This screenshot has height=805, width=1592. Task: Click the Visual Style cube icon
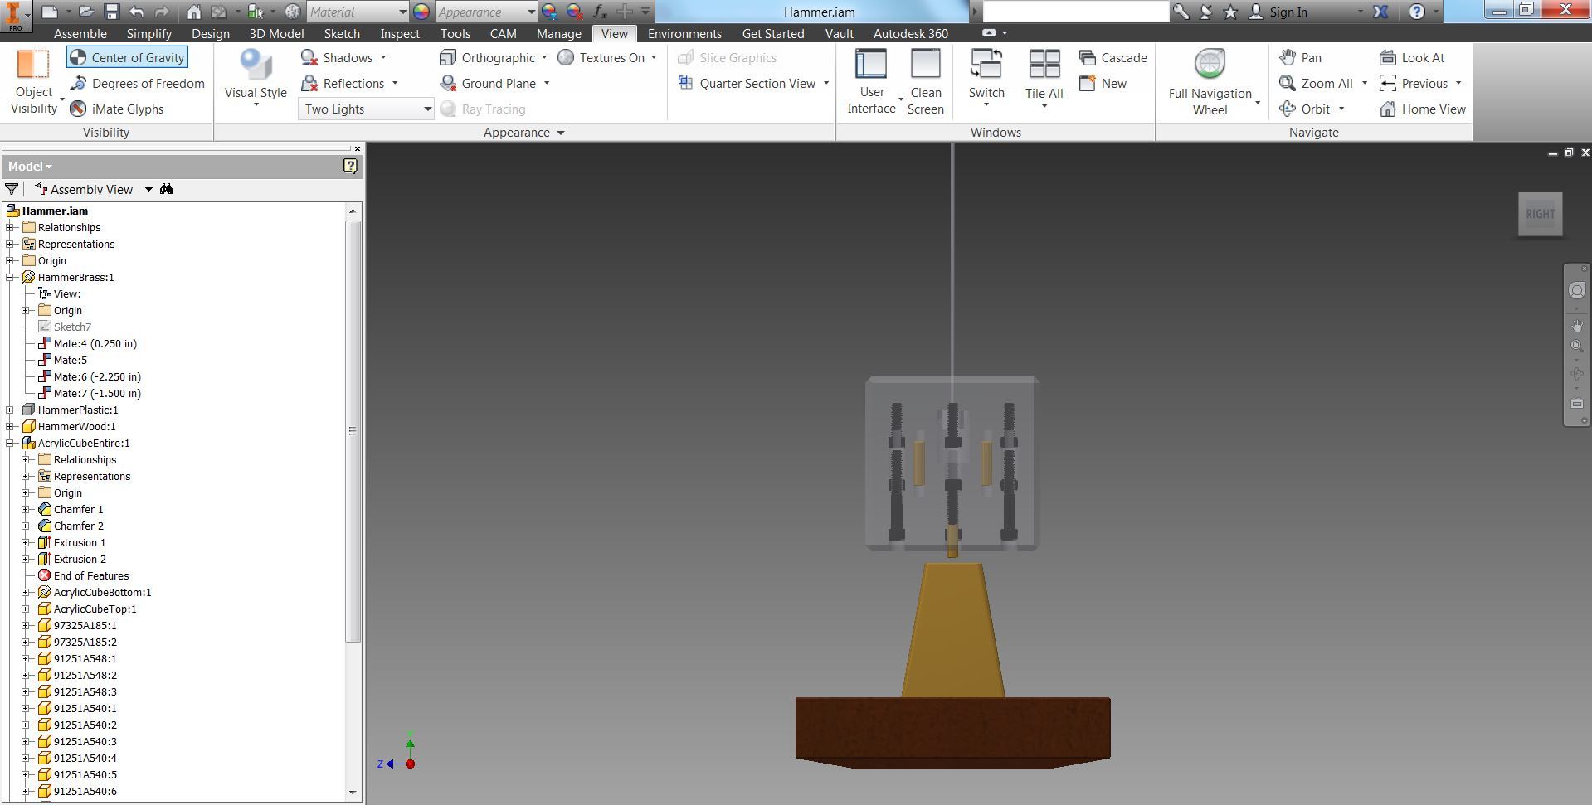256,65
